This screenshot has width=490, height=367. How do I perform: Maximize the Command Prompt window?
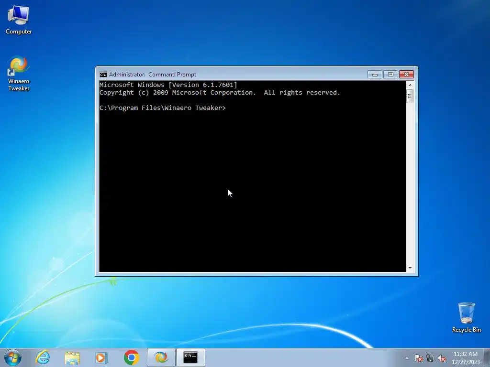point(390,74)
